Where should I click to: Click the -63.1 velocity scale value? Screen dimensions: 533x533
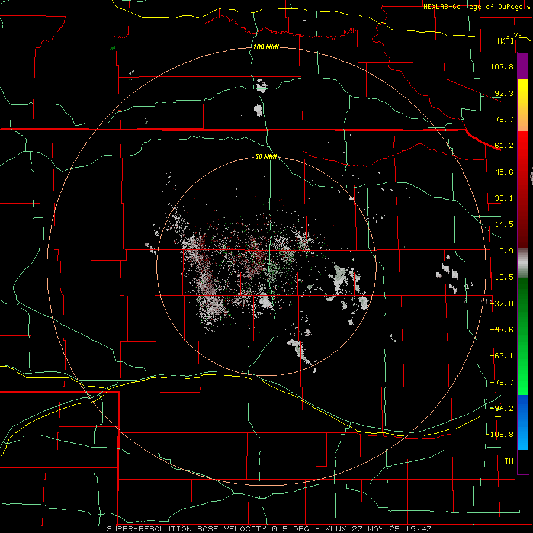point(502,356)
